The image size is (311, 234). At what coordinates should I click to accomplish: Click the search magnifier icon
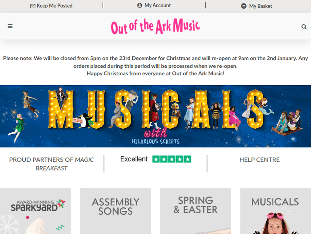(x=304, y=27)
